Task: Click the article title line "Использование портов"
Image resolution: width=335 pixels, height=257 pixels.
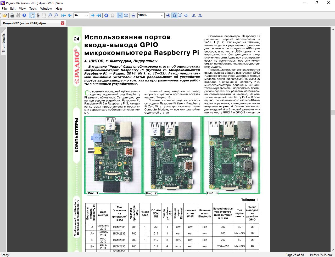Action: coord(127,37)
